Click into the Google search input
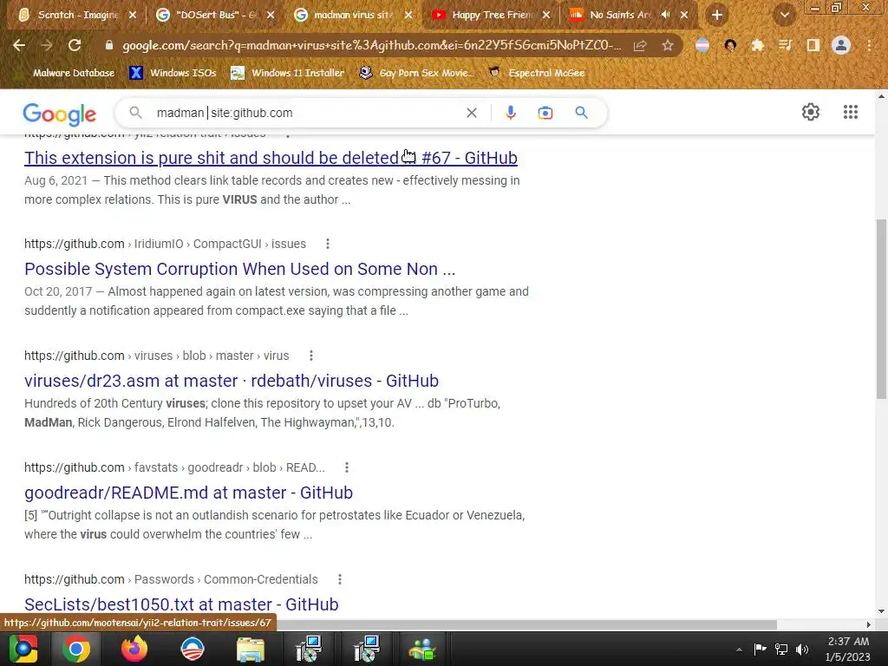 click(x=306, y=113)
